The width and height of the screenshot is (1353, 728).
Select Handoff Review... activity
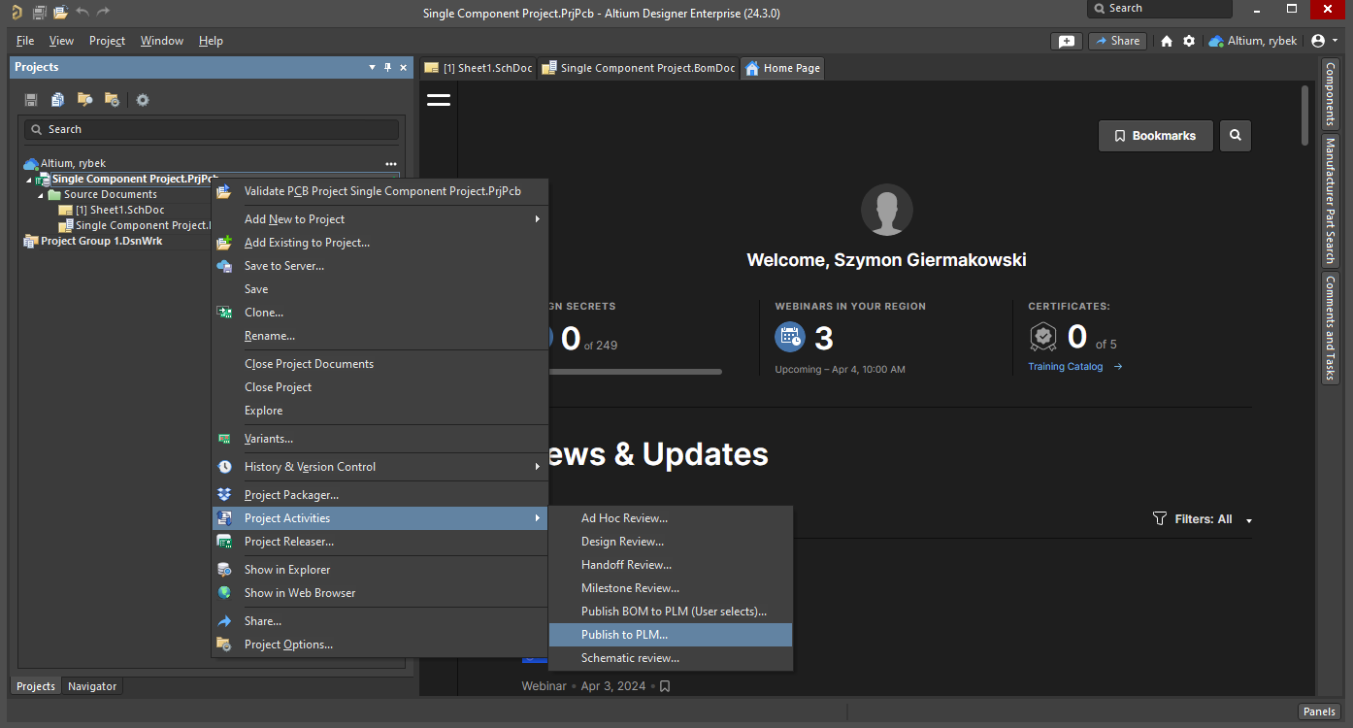671,565
